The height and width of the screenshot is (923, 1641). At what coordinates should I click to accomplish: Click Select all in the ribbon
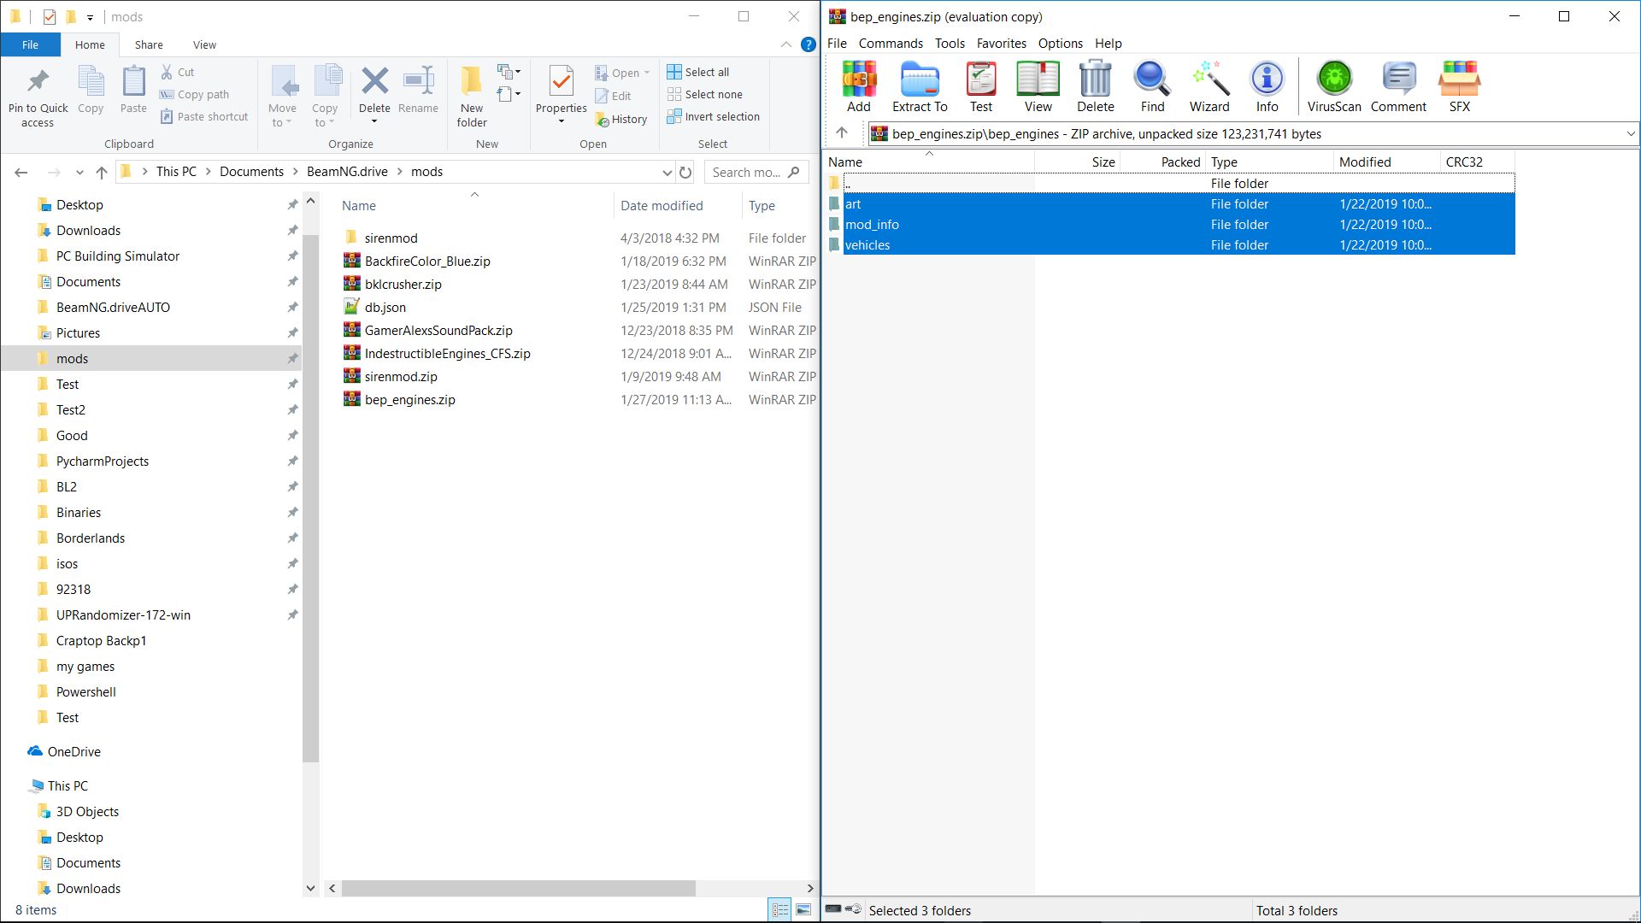tap(699, 72)
